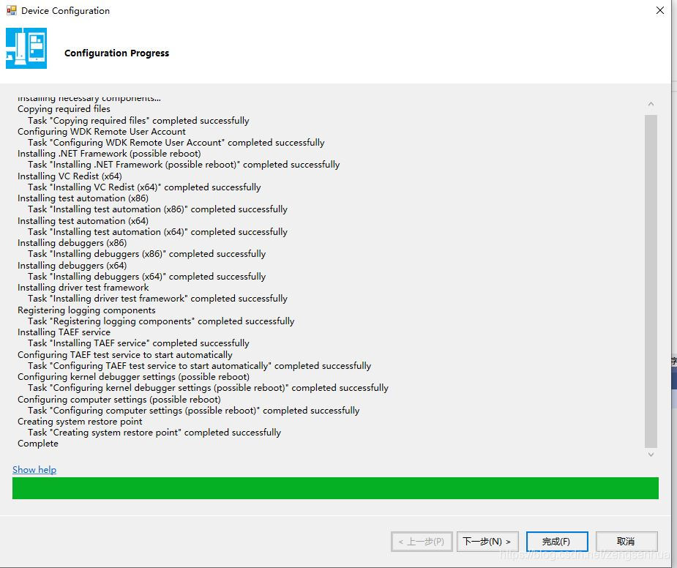The height and width of the screenshot is (568, 677).
Task: Open the Show help link
Action: click(x=34, y=469)
